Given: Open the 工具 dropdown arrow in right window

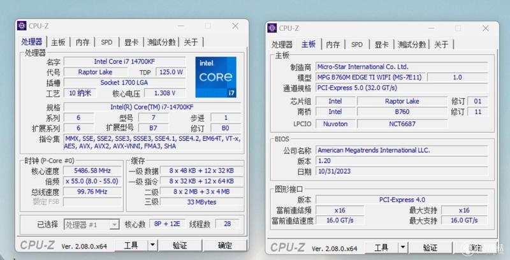Looking at the screenshot, I should [x=403, y=248].
